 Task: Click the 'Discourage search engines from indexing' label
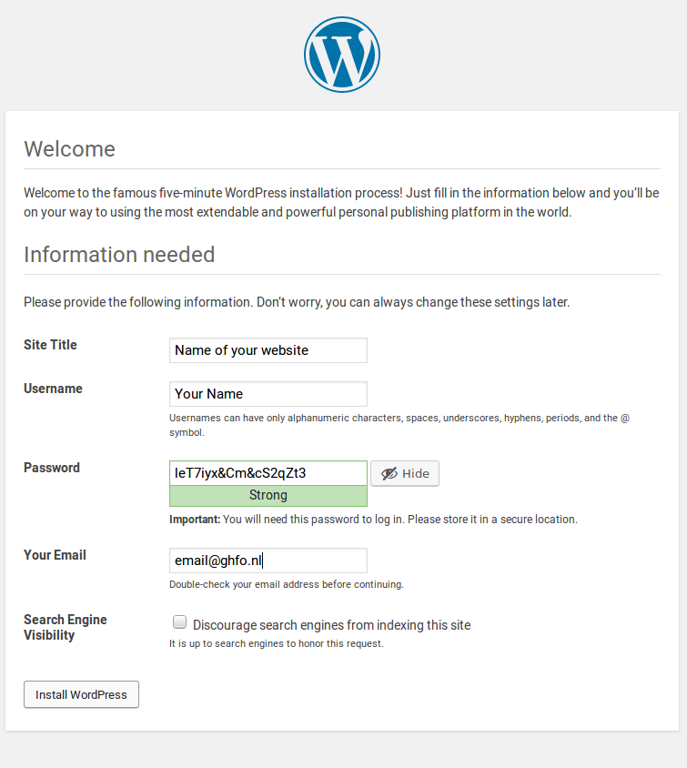331,625
